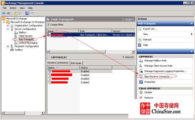This screenshot has width=195, height=120.
Task: Click the Refresh action
Action: point(147,40)
